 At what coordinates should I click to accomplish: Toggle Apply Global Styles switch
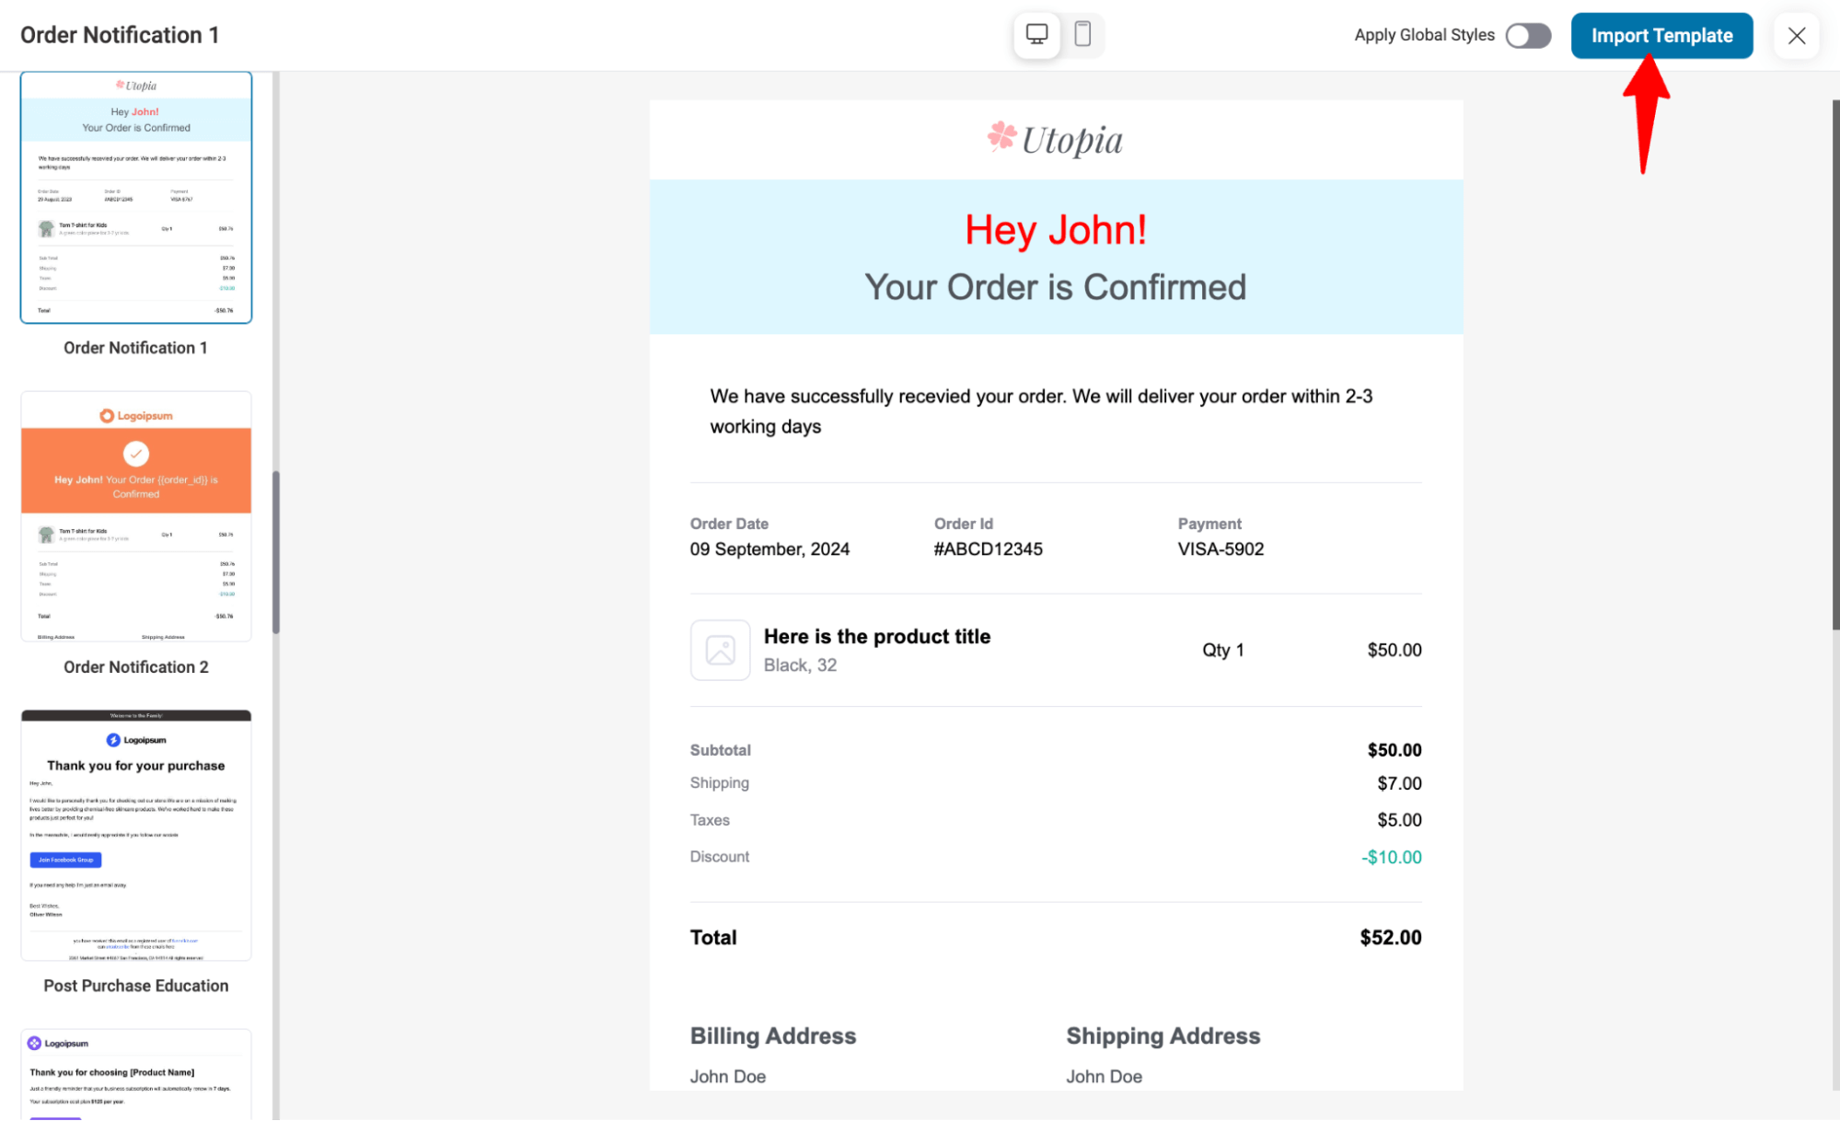pos(1528,36)
